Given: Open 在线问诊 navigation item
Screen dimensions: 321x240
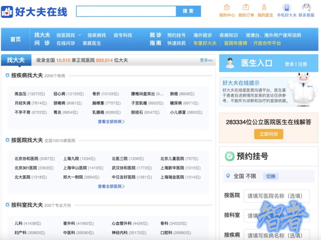Looking at the screenshot, I should click(66, 43).
